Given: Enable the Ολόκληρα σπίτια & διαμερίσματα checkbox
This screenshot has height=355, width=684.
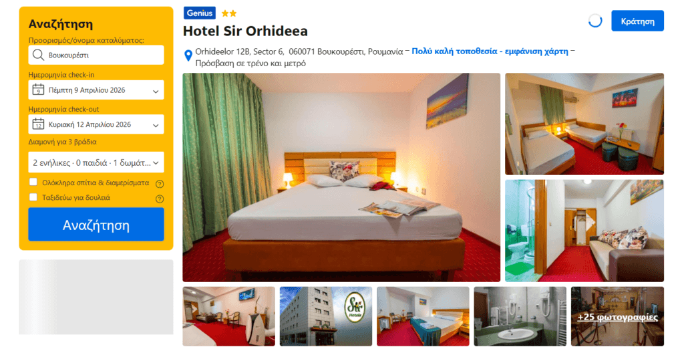Looking at the screenshot, I should pos(33,182).
